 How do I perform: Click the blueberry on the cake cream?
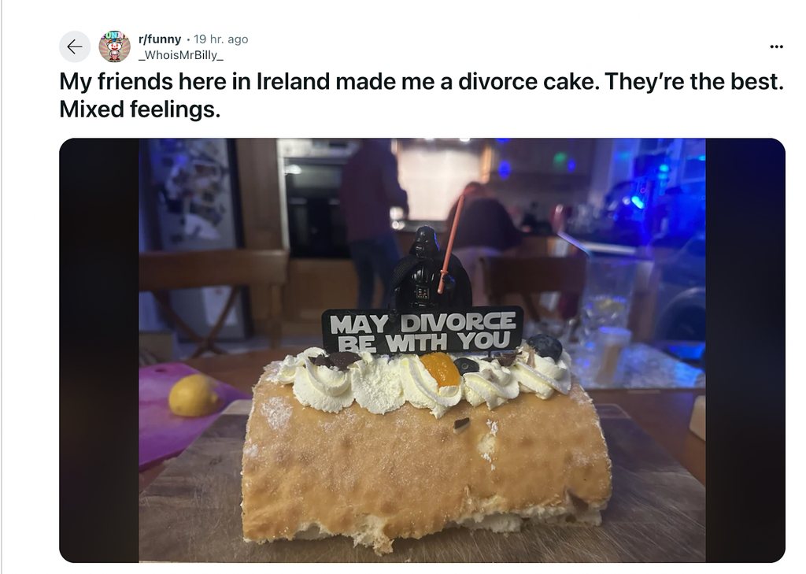[545, 347]
